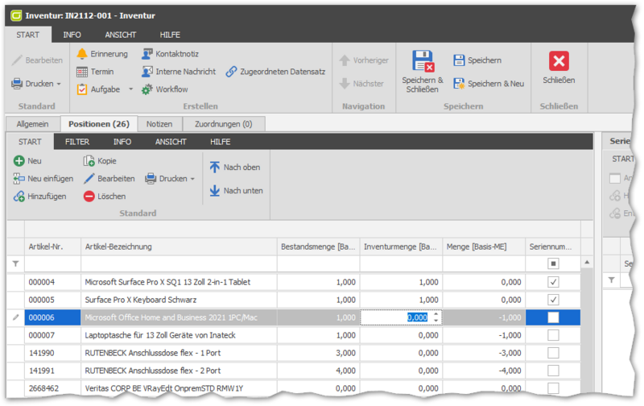Click the Nächster navigation arrow
Screen dimensions: 644x406
click(345, 84)
